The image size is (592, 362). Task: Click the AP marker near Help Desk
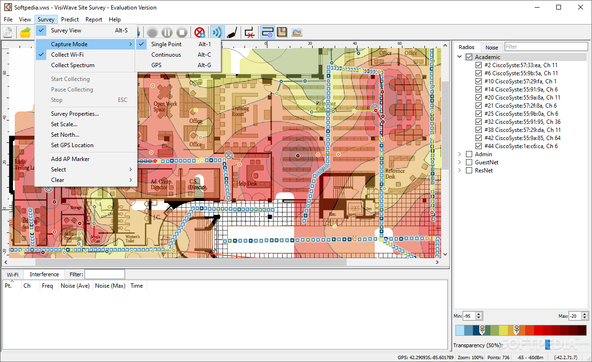[229, 155]
